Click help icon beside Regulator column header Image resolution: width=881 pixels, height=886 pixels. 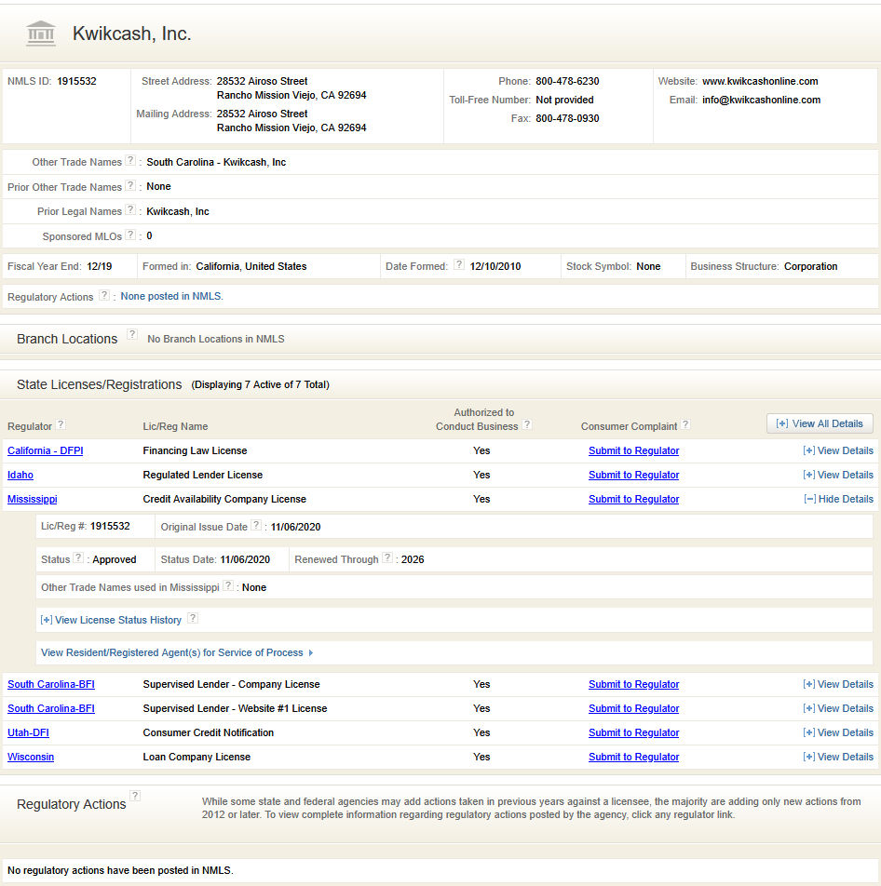tap(61, 424)
